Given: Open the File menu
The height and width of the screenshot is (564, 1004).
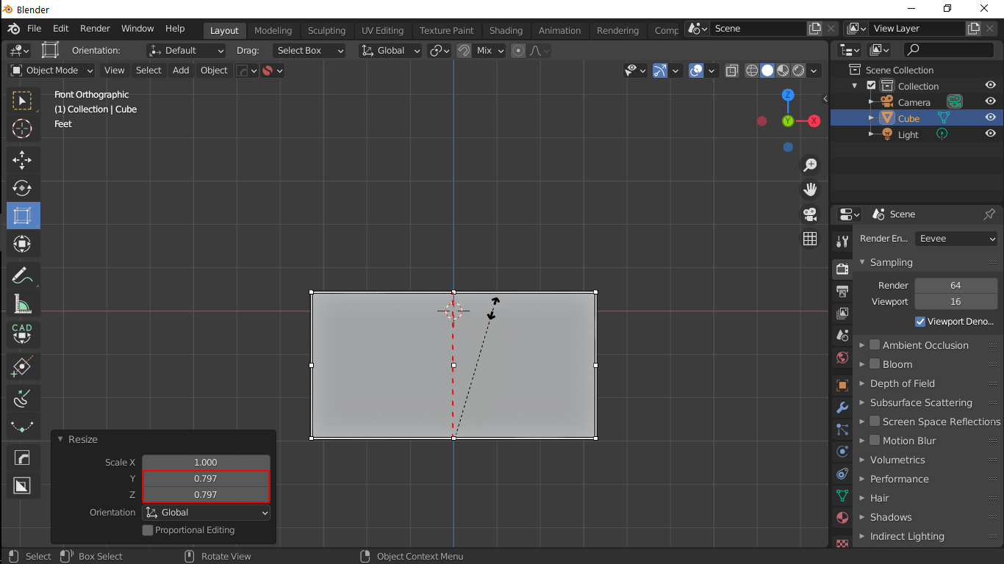Looking at the screenshot, I should tap(34, 29).
